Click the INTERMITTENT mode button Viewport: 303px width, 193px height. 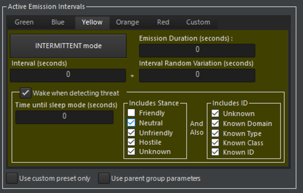[68, 46]
